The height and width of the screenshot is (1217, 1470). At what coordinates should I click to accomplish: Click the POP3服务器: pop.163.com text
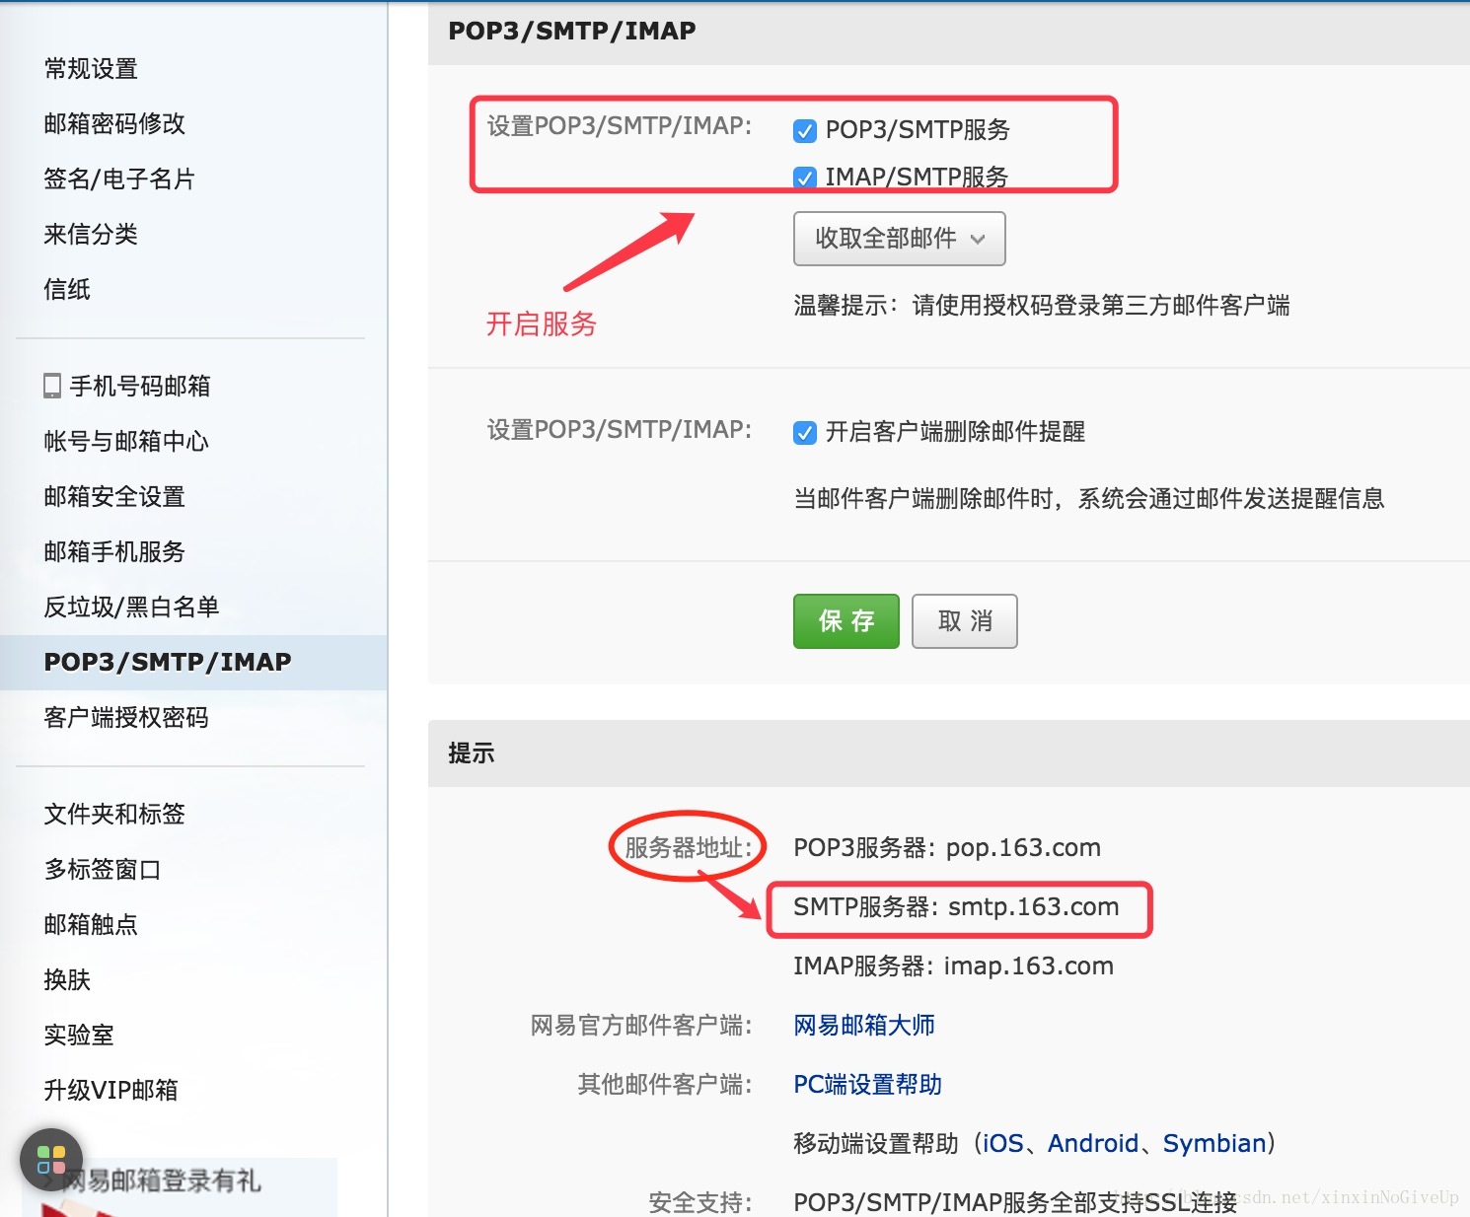[947, 848]
